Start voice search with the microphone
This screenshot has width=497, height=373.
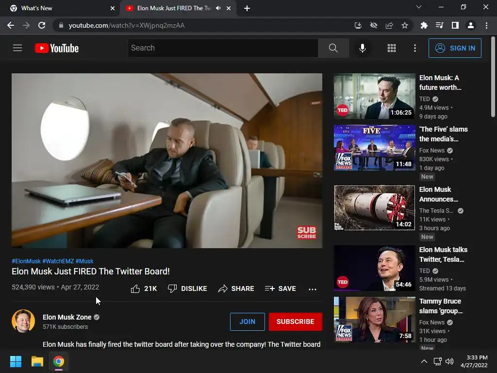362,48
